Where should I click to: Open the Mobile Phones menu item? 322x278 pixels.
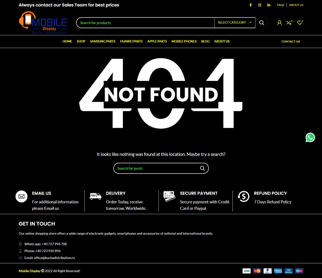(x=184, y=41)
